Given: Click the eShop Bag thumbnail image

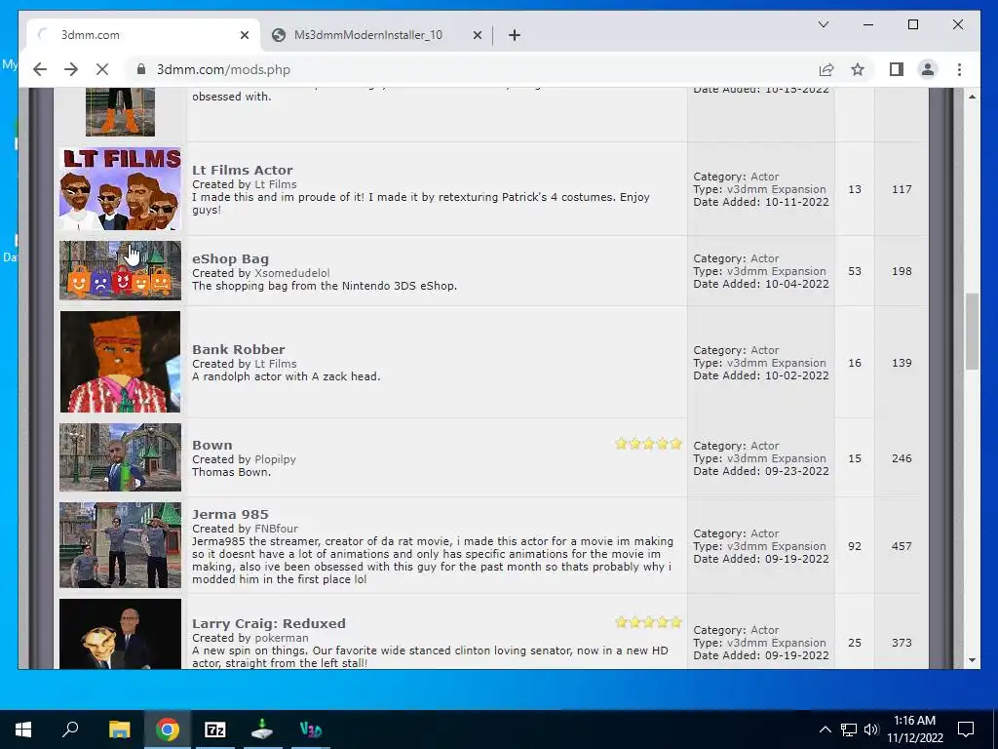Looking at the screenshot, I should click(120, 271).
